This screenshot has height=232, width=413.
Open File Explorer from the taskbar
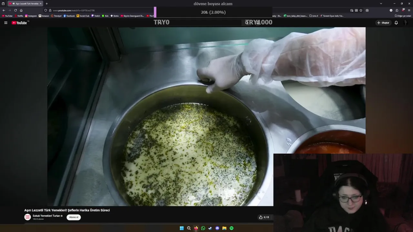(x=224, y=228)
